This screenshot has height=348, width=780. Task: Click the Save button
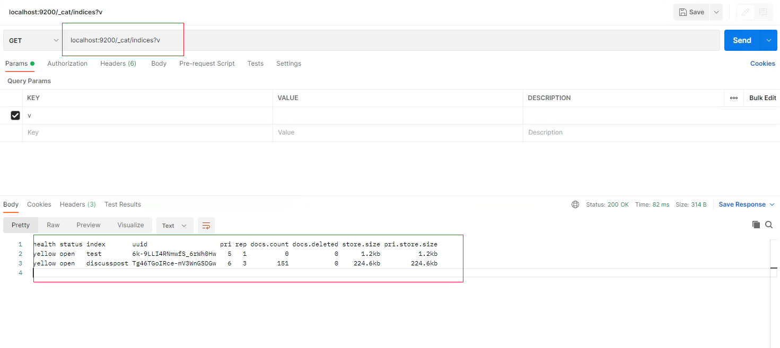coord(691,12)
